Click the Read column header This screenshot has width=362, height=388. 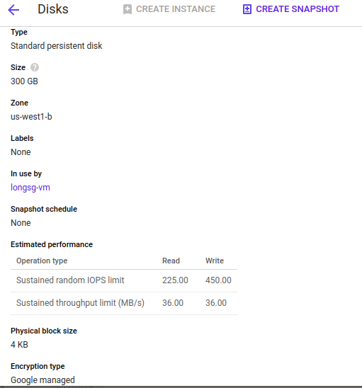[171, 261]
